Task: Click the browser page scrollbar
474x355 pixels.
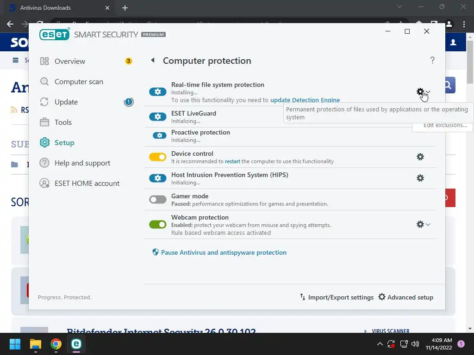Action: coord(470,62)
